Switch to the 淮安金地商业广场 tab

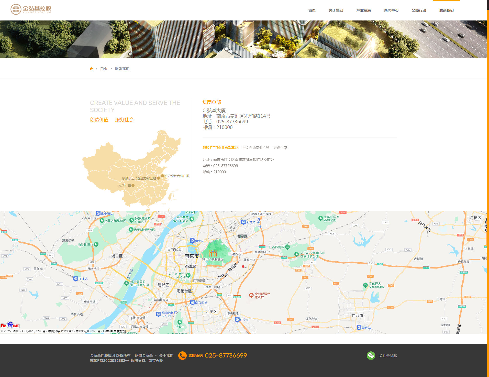pos(256,148)
